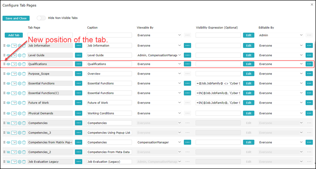
Task: Click ellipsis next to Qualifications Viewable By
Action: [x=187, y=64]
